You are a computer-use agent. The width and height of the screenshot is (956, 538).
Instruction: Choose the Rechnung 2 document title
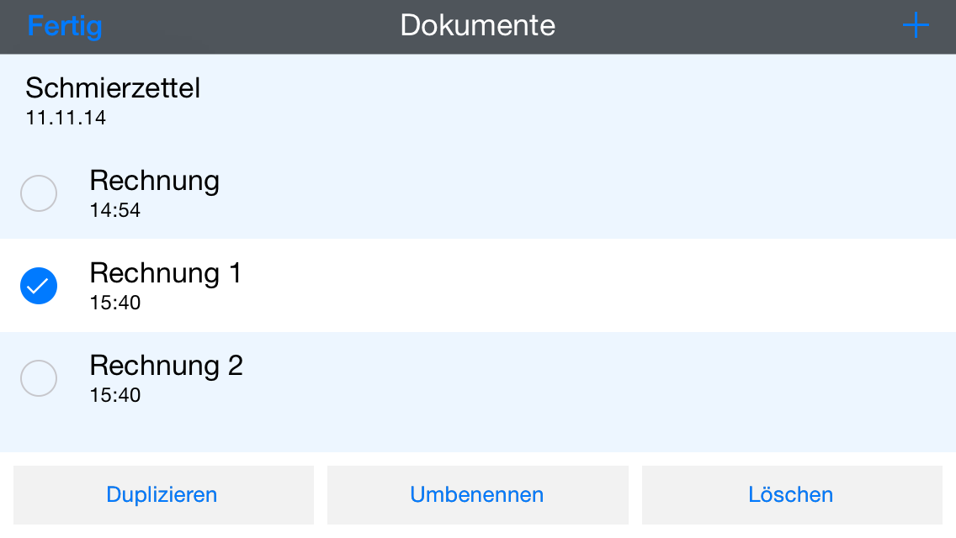click(166, 366)
